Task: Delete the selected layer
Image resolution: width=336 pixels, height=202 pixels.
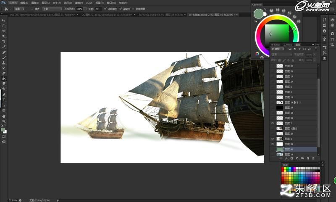Action: (313, 158)
